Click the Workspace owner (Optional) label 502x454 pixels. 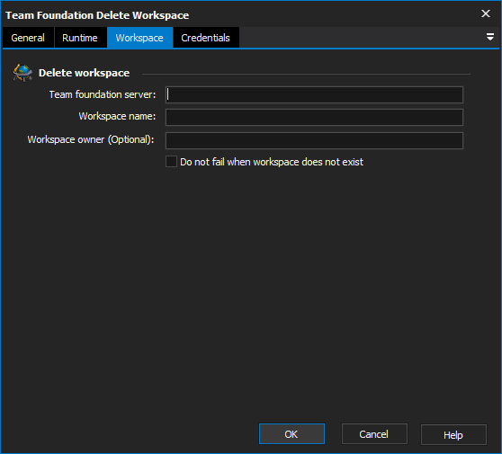pos(91,139)
